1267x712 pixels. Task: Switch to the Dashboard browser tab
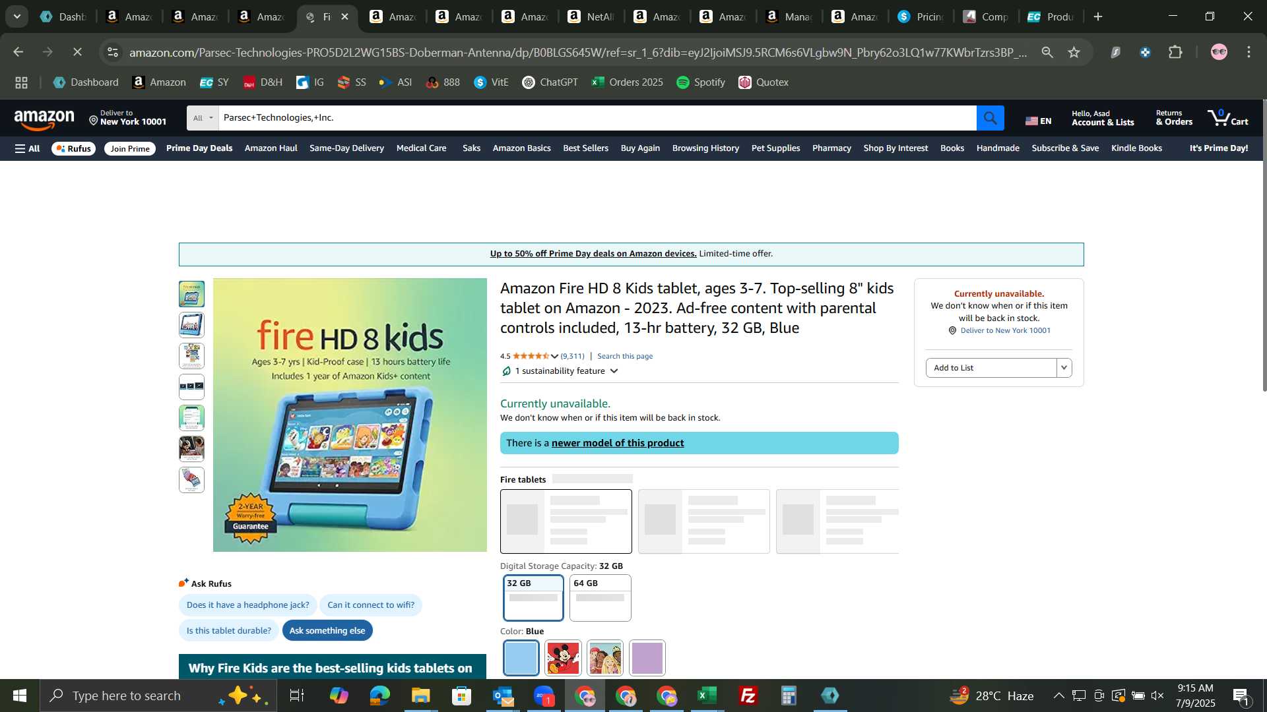click(x=63, y=16)
